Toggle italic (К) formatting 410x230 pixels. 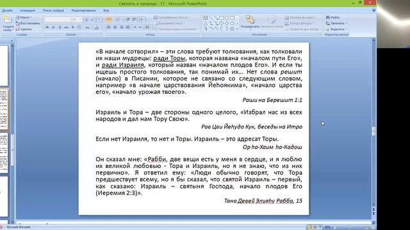(x=53, y=27)
